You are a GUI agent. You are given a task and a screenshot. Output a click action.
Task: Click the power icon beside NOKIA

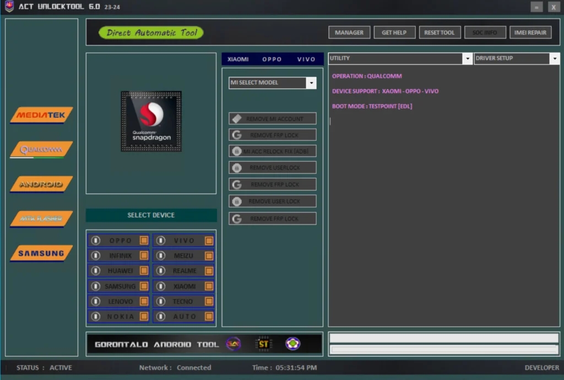coord(96,316)
